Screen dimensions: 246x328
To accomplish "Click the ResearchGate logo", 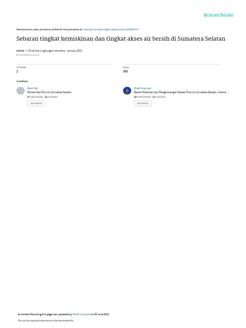I will tap(218, 15).
